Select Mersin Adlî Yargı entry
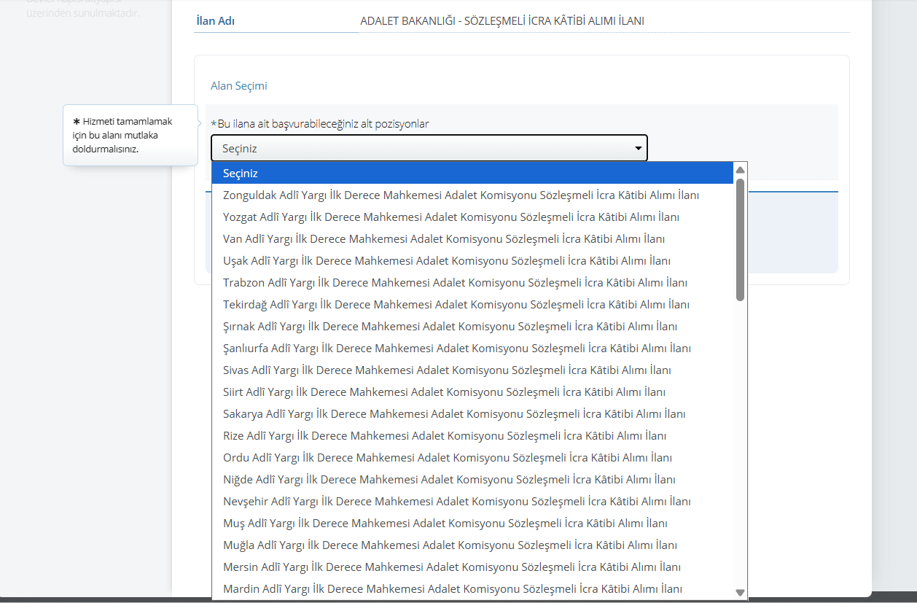 (x=472, y=567)
